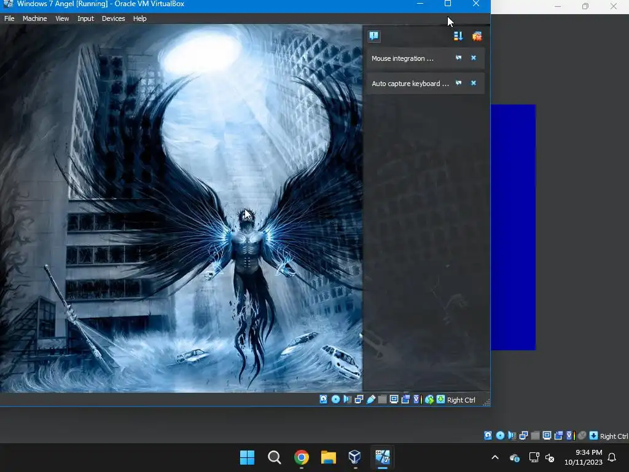629x472 pixels.
Task: Click the network display icon in the system tray
Action: tap(534, 457)
